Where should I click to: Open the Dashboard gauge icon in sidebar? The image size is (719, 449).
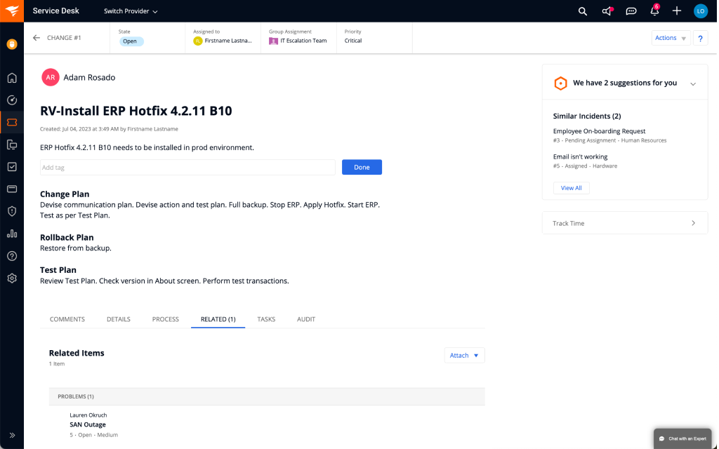(x=12, y=100)
